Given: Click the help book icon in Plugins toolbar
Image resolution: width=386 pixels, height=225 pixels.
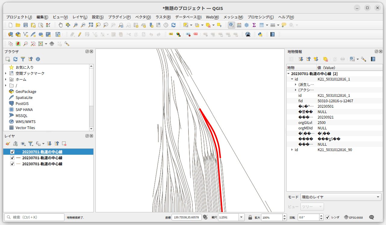Looking at the screenshot, I should point(272,34).
